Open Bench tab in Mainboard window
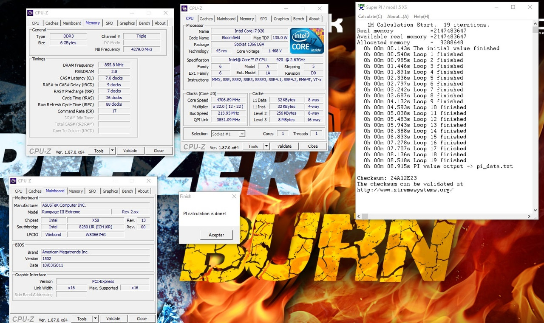This screenshot has width=544, height=323. [x=127, y=191]
